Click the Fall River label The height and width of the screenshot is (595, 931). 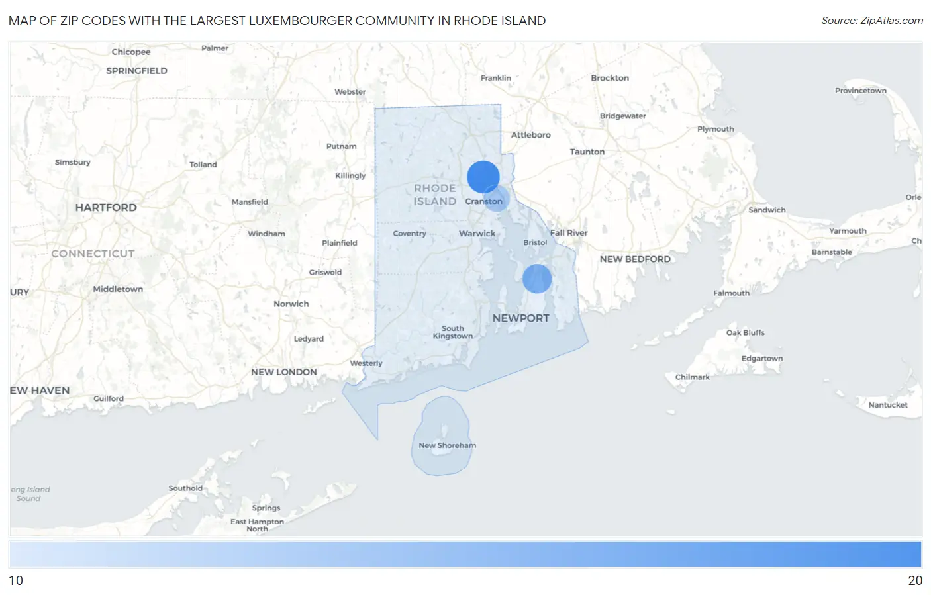(569, 233)
